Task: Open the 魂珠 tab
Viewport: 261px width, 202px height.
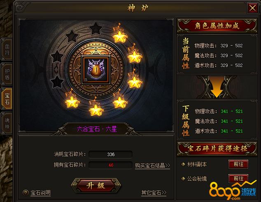Action: (x=7, y=123)
